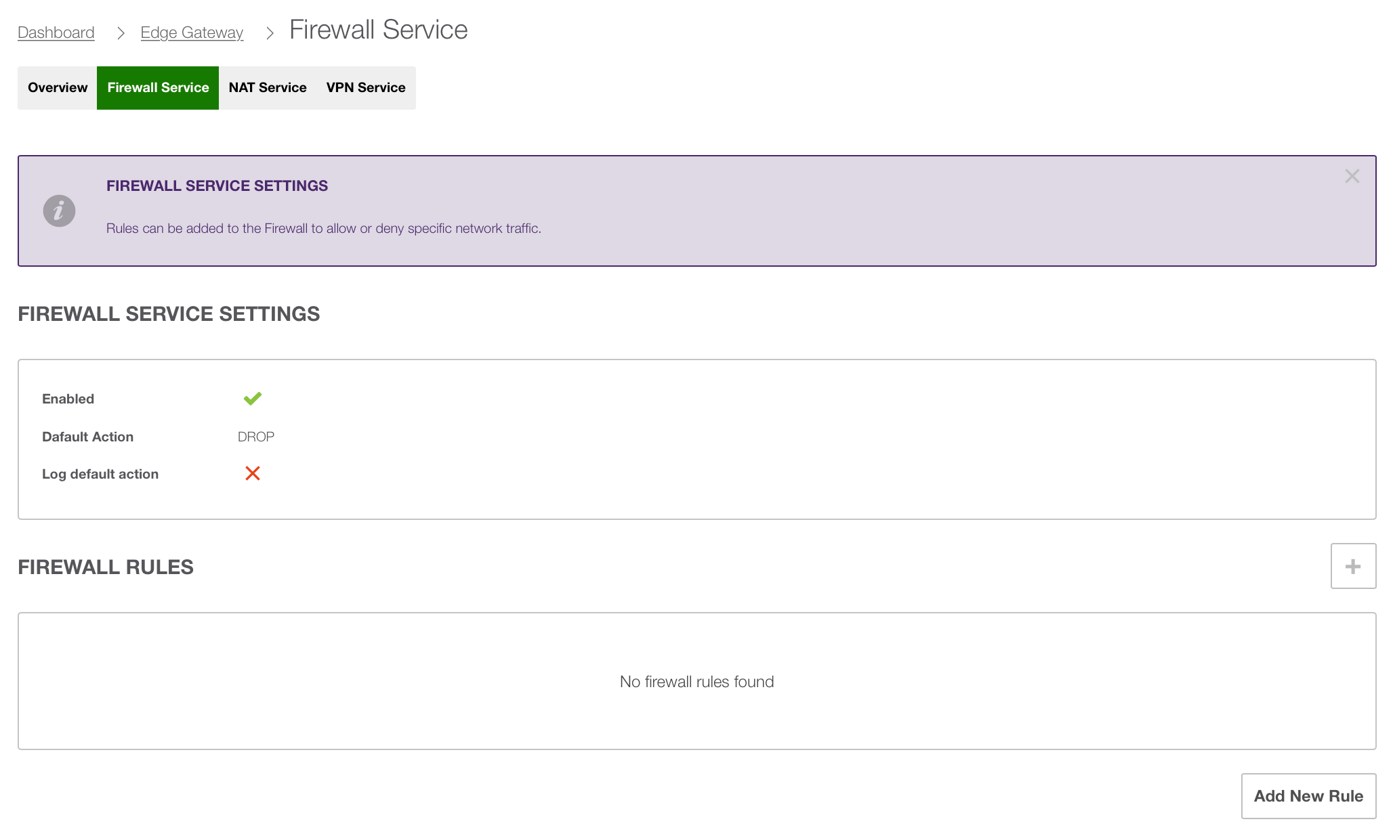The image size is (1393, 830).
Task: Open Edge Gateway from the breadcrumb
Action: click(x=192, y=32)
